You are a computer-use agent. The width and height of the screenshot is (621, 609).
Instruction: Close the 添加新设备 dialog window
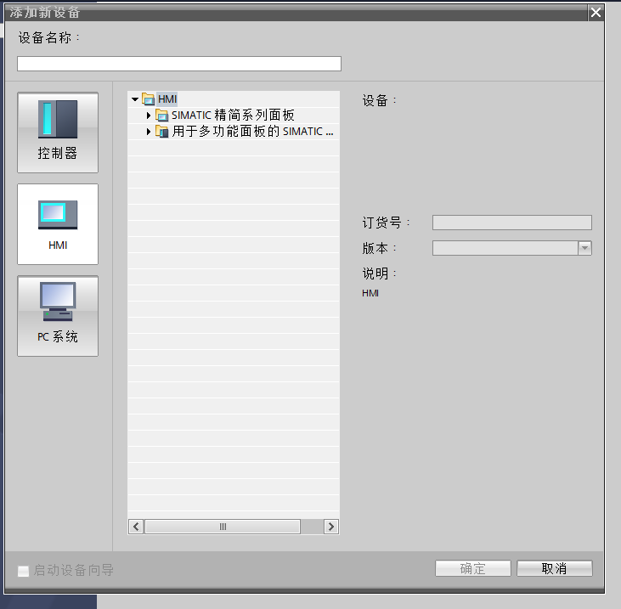coord(596,12)
